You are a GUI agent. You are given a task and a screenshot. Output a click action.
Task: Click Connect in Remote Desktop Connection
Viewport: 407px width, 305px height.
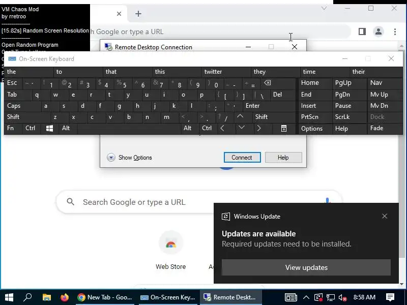tap(242, 158)
